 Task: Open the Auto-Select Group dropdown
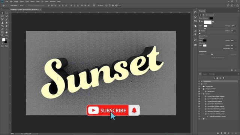tap(22, 6)
